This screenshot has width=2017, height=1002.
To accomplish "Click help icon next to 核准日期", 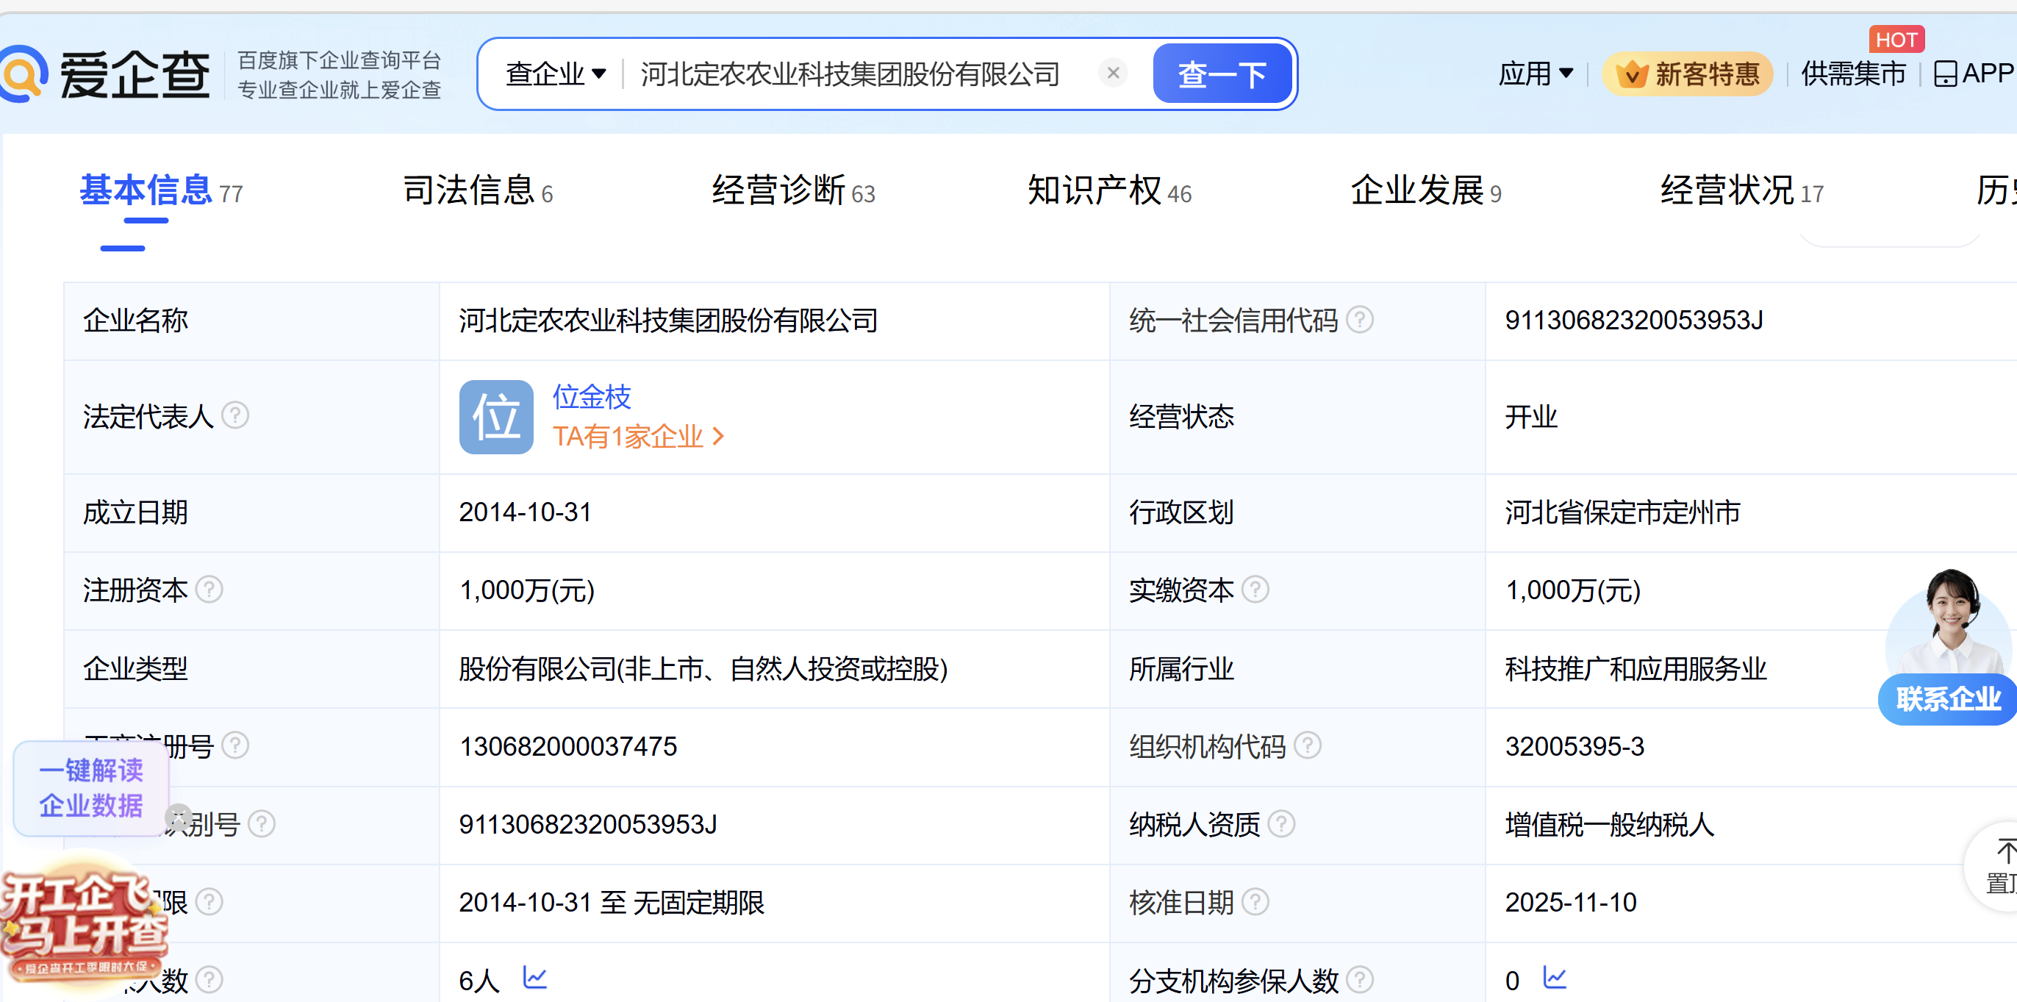I will coord(1255,903).
